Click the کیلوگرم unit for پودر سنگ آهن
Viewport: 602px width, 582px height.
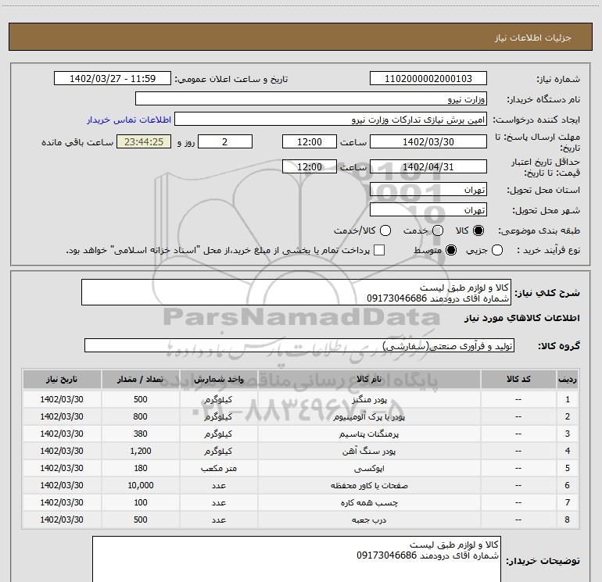pos(218,452)
